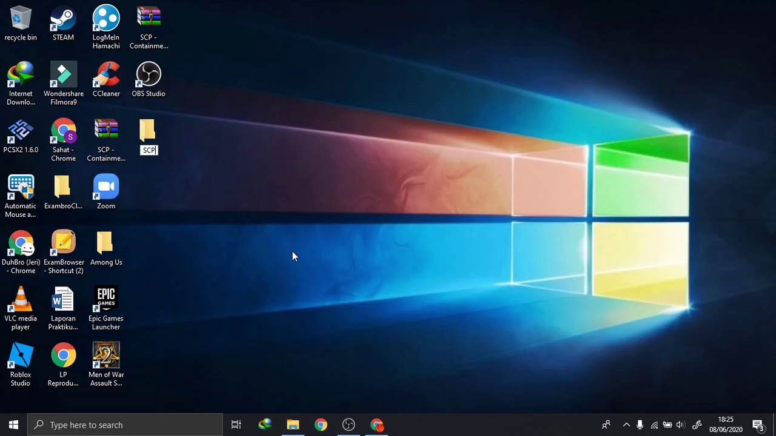Open Internet Download Manager from the taskbar
The image size is (776, 436).
point(265,424)
